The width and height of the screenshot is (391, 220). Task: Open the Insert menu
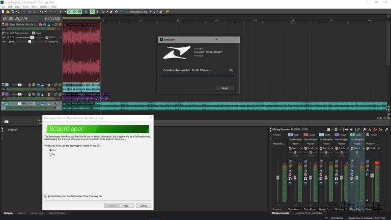(x=25, y=7)
